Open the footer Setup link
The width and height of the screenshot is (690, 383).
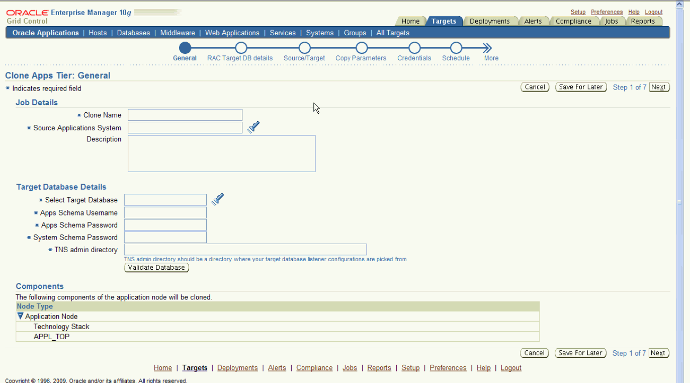coord(410,368)
